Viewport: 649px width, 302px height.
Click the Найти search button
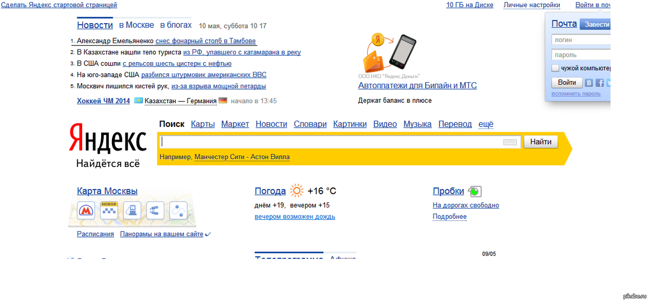(x=541, y=142)
